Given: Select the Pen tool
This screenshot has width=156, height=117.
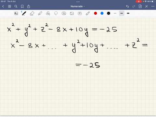Looking at the screenshot, I should [24, 13].
